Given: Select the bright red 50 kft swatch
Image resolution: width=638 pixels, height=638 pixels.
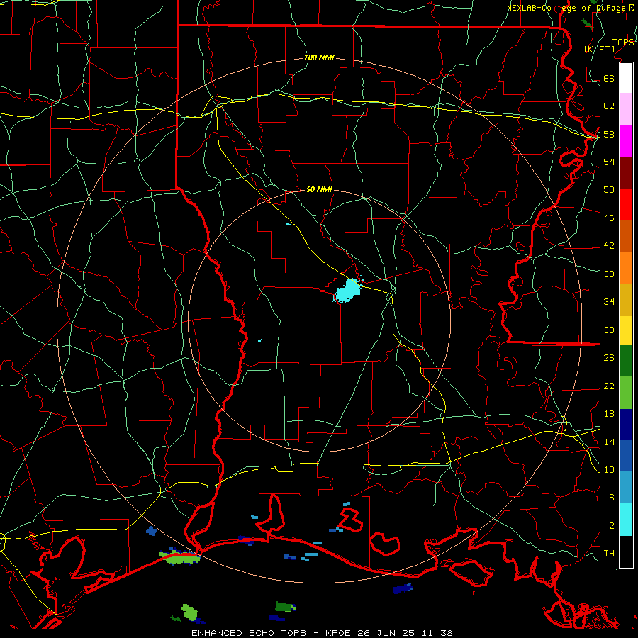Looking at the screenshot, I should [x=626, y=204].
